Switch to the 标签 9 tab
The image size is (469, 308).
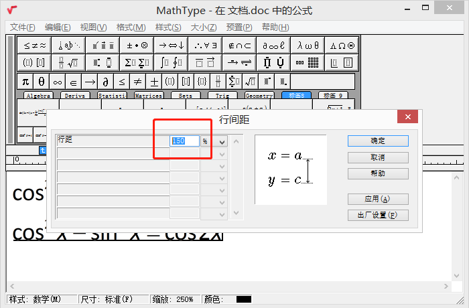[x=333, y=95]
